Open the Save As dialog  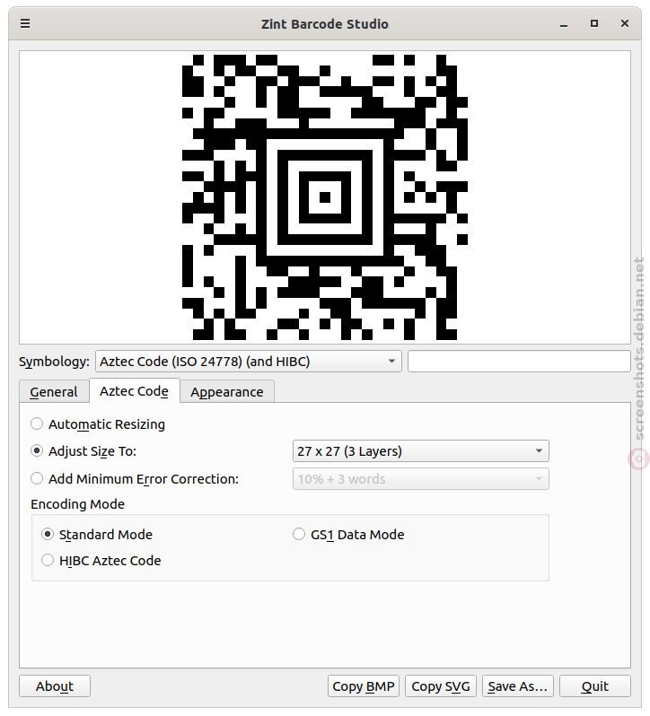pyautogui.click(x=518, y=685)
